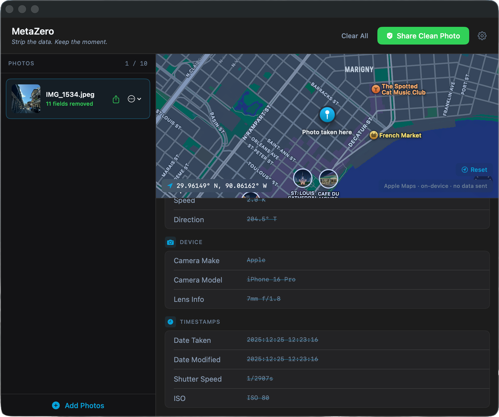
Task: Click the compass icon in the Reset button
Action: (465, 170)
